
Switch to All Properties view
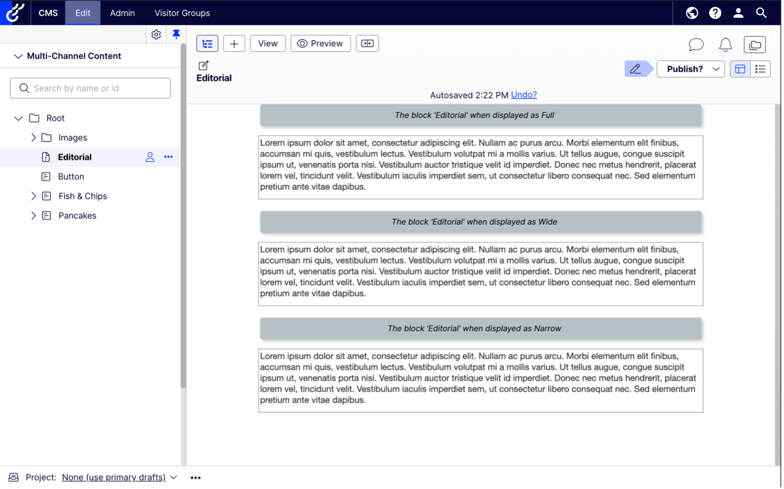coord(760,69)
